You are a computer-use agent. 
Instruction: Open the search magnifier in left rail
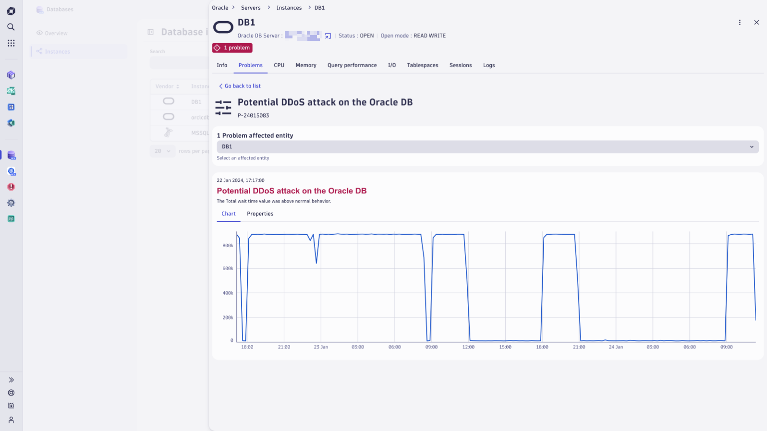click(x=11, y=27)
